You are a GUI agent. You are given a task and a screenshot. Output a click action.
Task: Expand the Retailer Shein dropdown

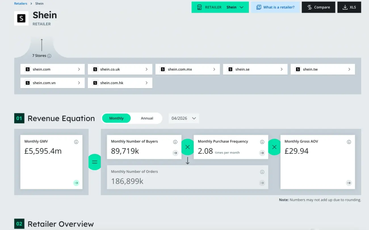point(220,7)
